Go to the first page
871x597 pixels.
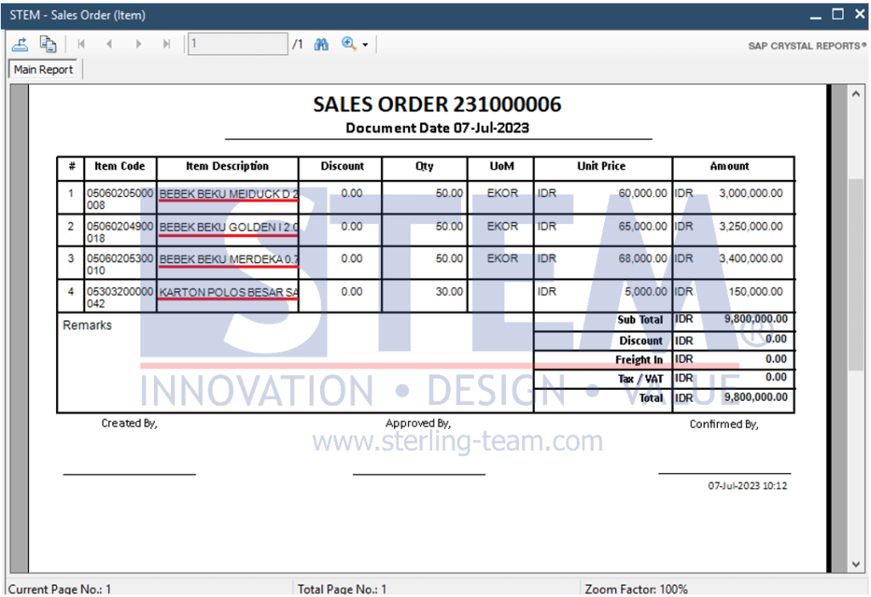pyautogui.click(x=82, y=43)
